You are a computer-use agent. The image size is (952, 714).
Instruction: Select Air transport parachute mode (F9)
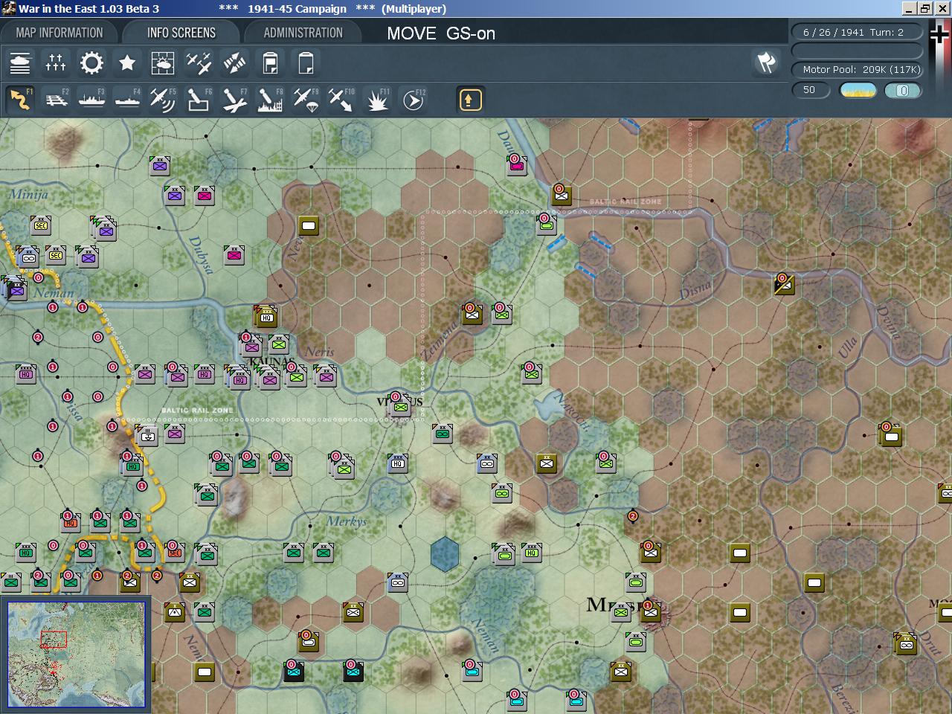point(306,100)
